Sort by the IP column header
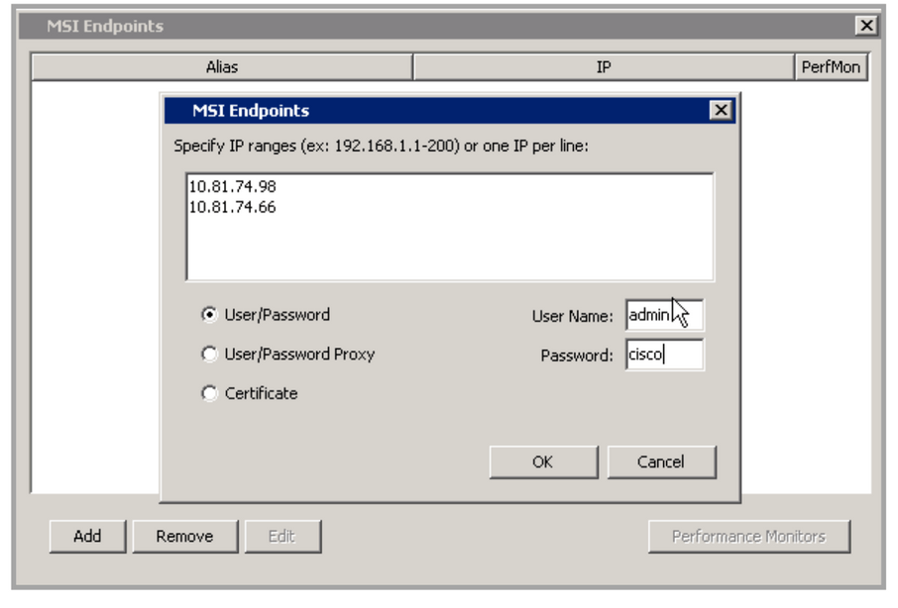Image resolution: width=898 pixels, height=608 pixels. click(604, 67)
